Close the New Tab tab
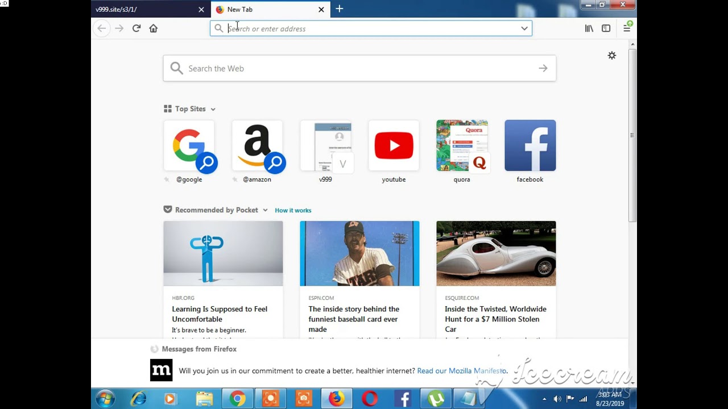The image size is (728, 409). [x=321, y=10]
